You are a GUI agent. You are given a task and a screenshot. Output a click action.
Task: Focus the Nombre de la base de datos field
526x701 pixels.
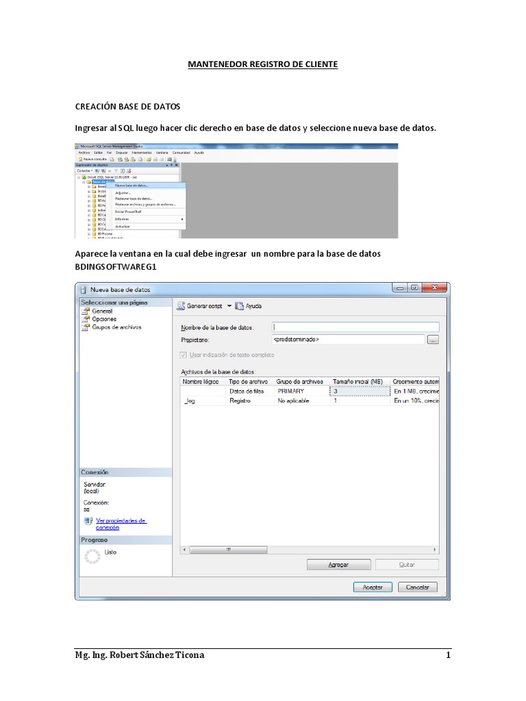coord(355,327)
